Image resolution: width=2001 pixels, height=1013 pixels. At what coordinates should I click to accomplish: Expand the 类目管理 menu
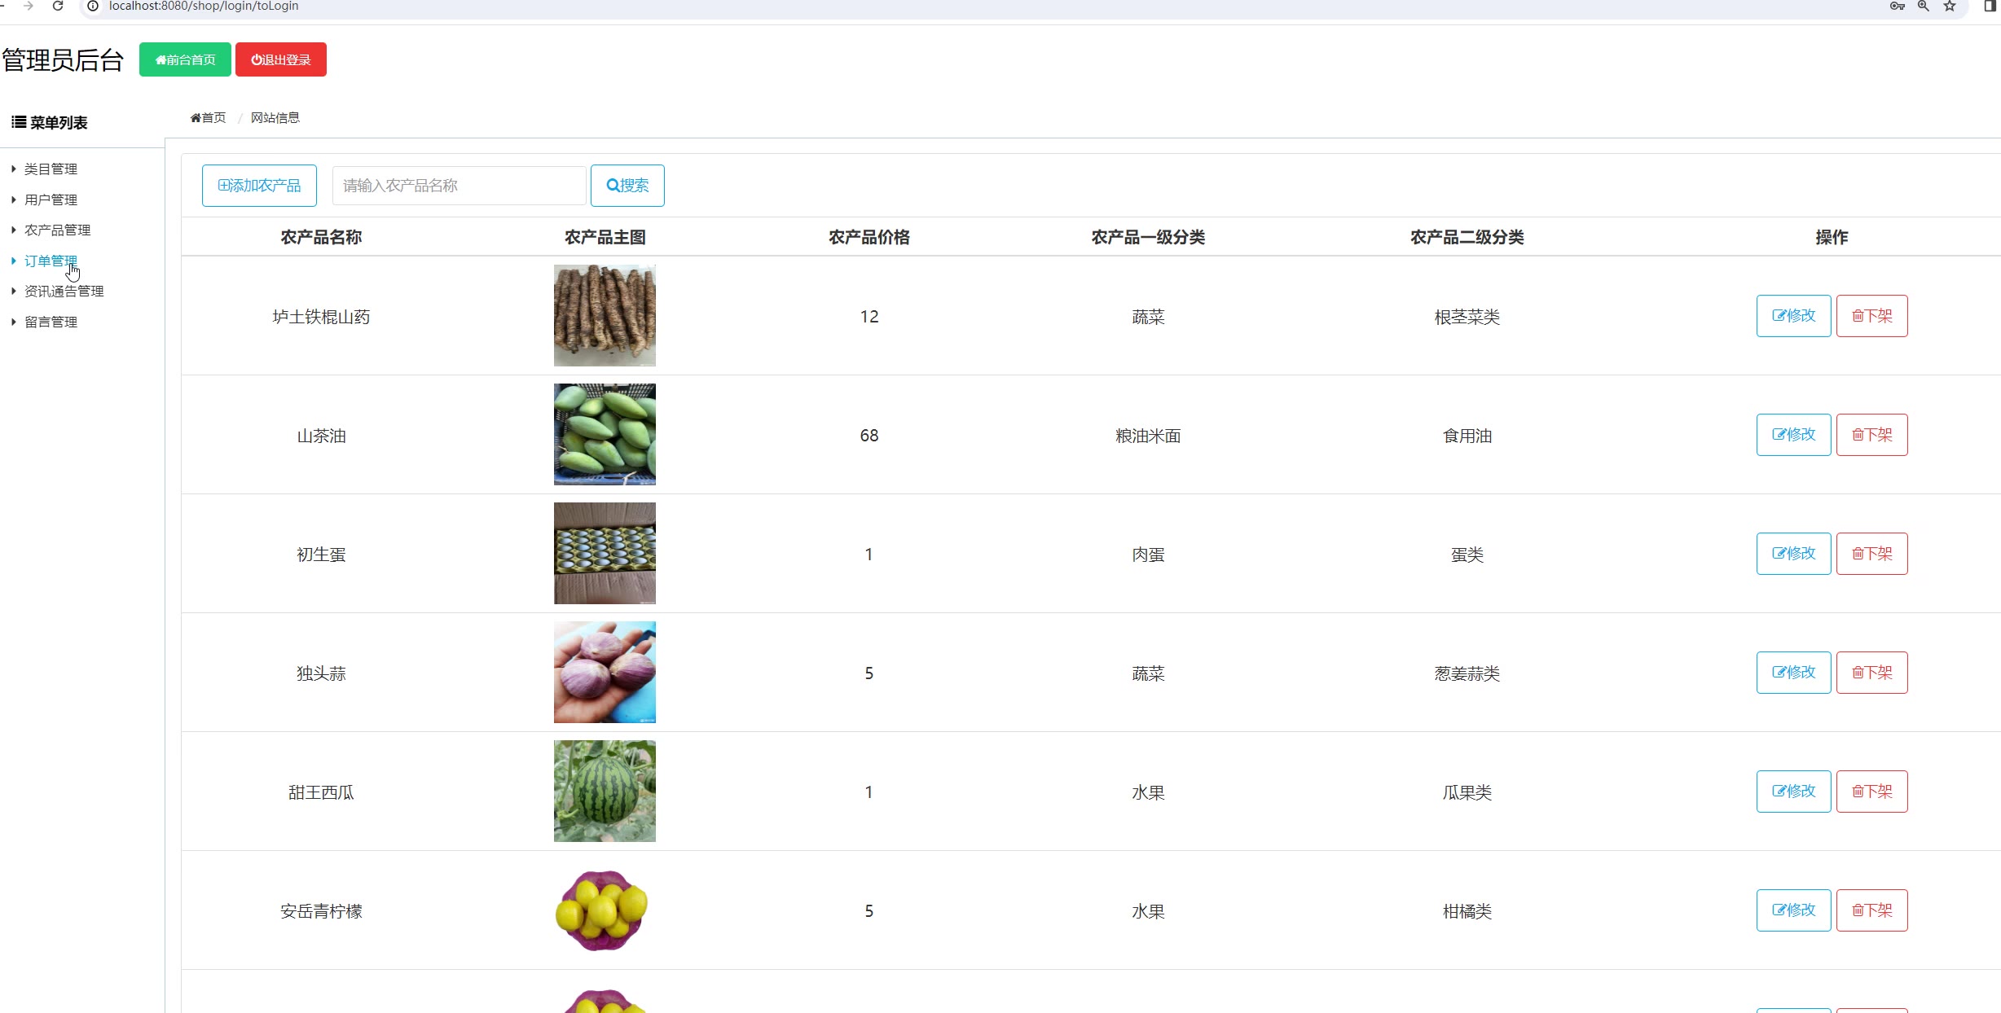click(51, 169)
